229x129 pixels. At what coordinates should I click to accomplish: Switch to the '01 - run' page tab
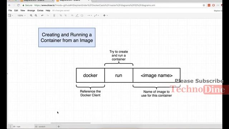point(17,126)
